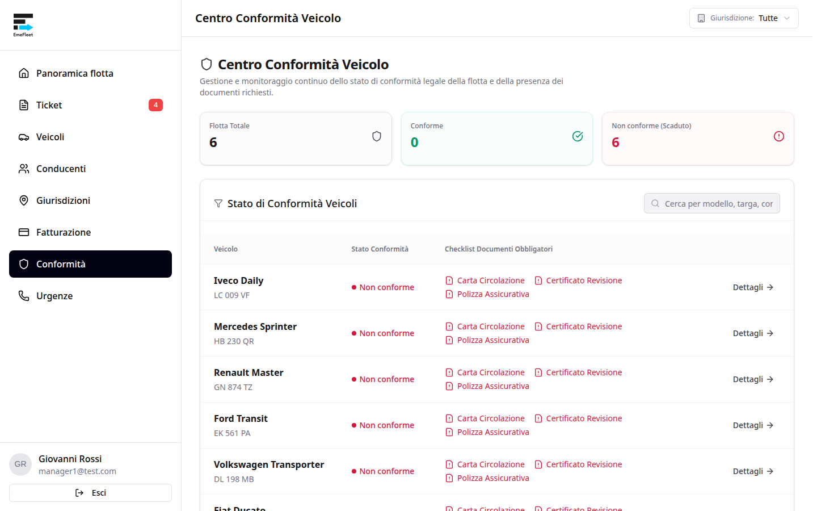
Task: Click the EmeFleet logo icon
Action: click(x=23, y=25)
